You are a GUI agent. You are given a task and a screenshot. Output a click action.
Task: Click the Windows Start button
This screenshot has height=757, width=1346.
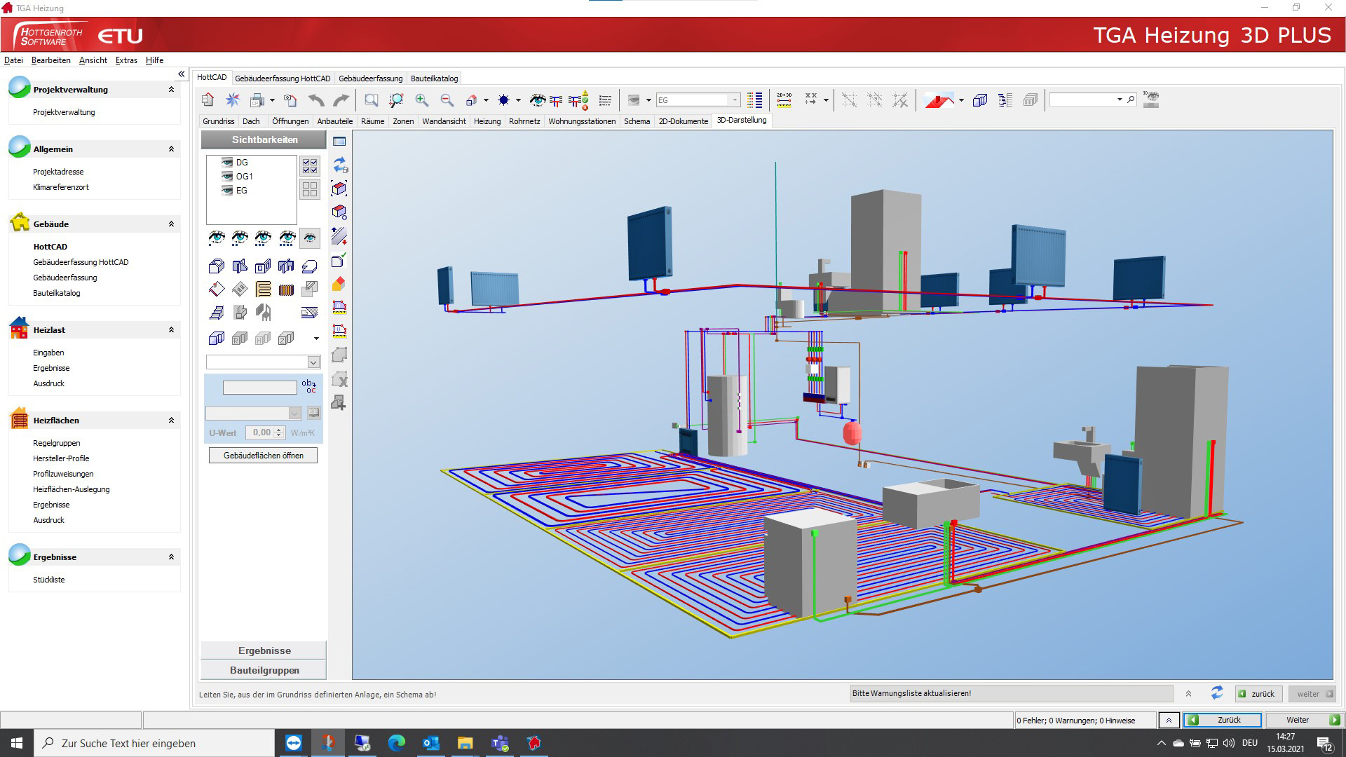(17, 743)
